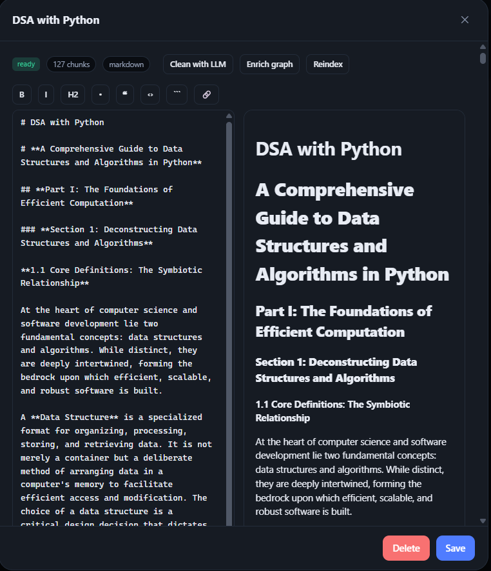Click preview heading 'DSA with Python'

point(329,149)
